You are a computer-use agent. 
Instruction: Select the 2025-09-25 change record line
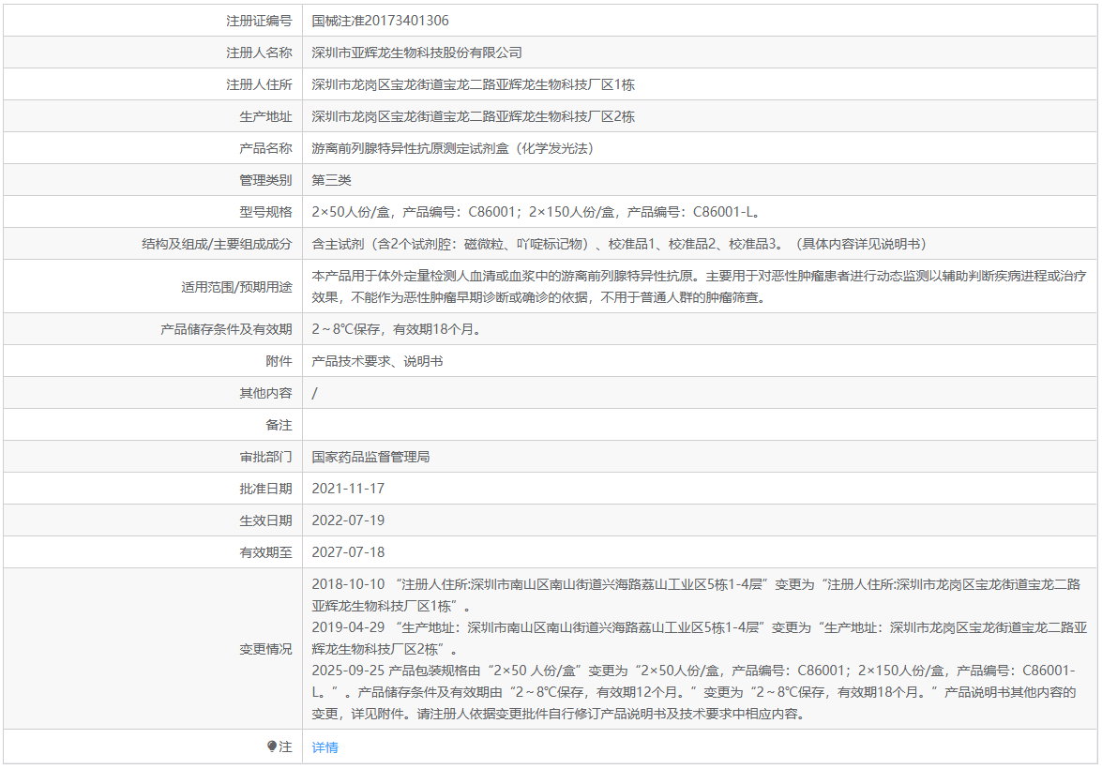coord(694,692)
